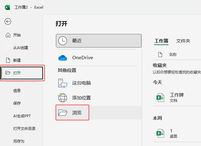
Task: Click the 其他位置 heading
Action: (x=67, y=70)
